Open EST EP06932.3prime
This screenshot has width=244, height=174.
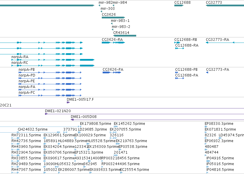[x=219, y=141]
